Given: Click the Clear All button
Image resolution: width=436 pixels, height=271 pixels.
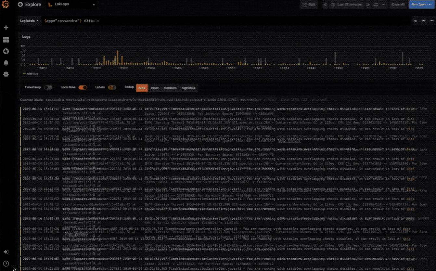Looking at the screenshot, I should point(398,5).
